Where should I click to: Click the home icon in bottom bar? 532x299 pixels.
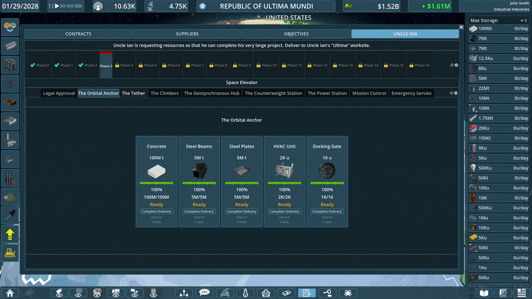click(10, 293)
